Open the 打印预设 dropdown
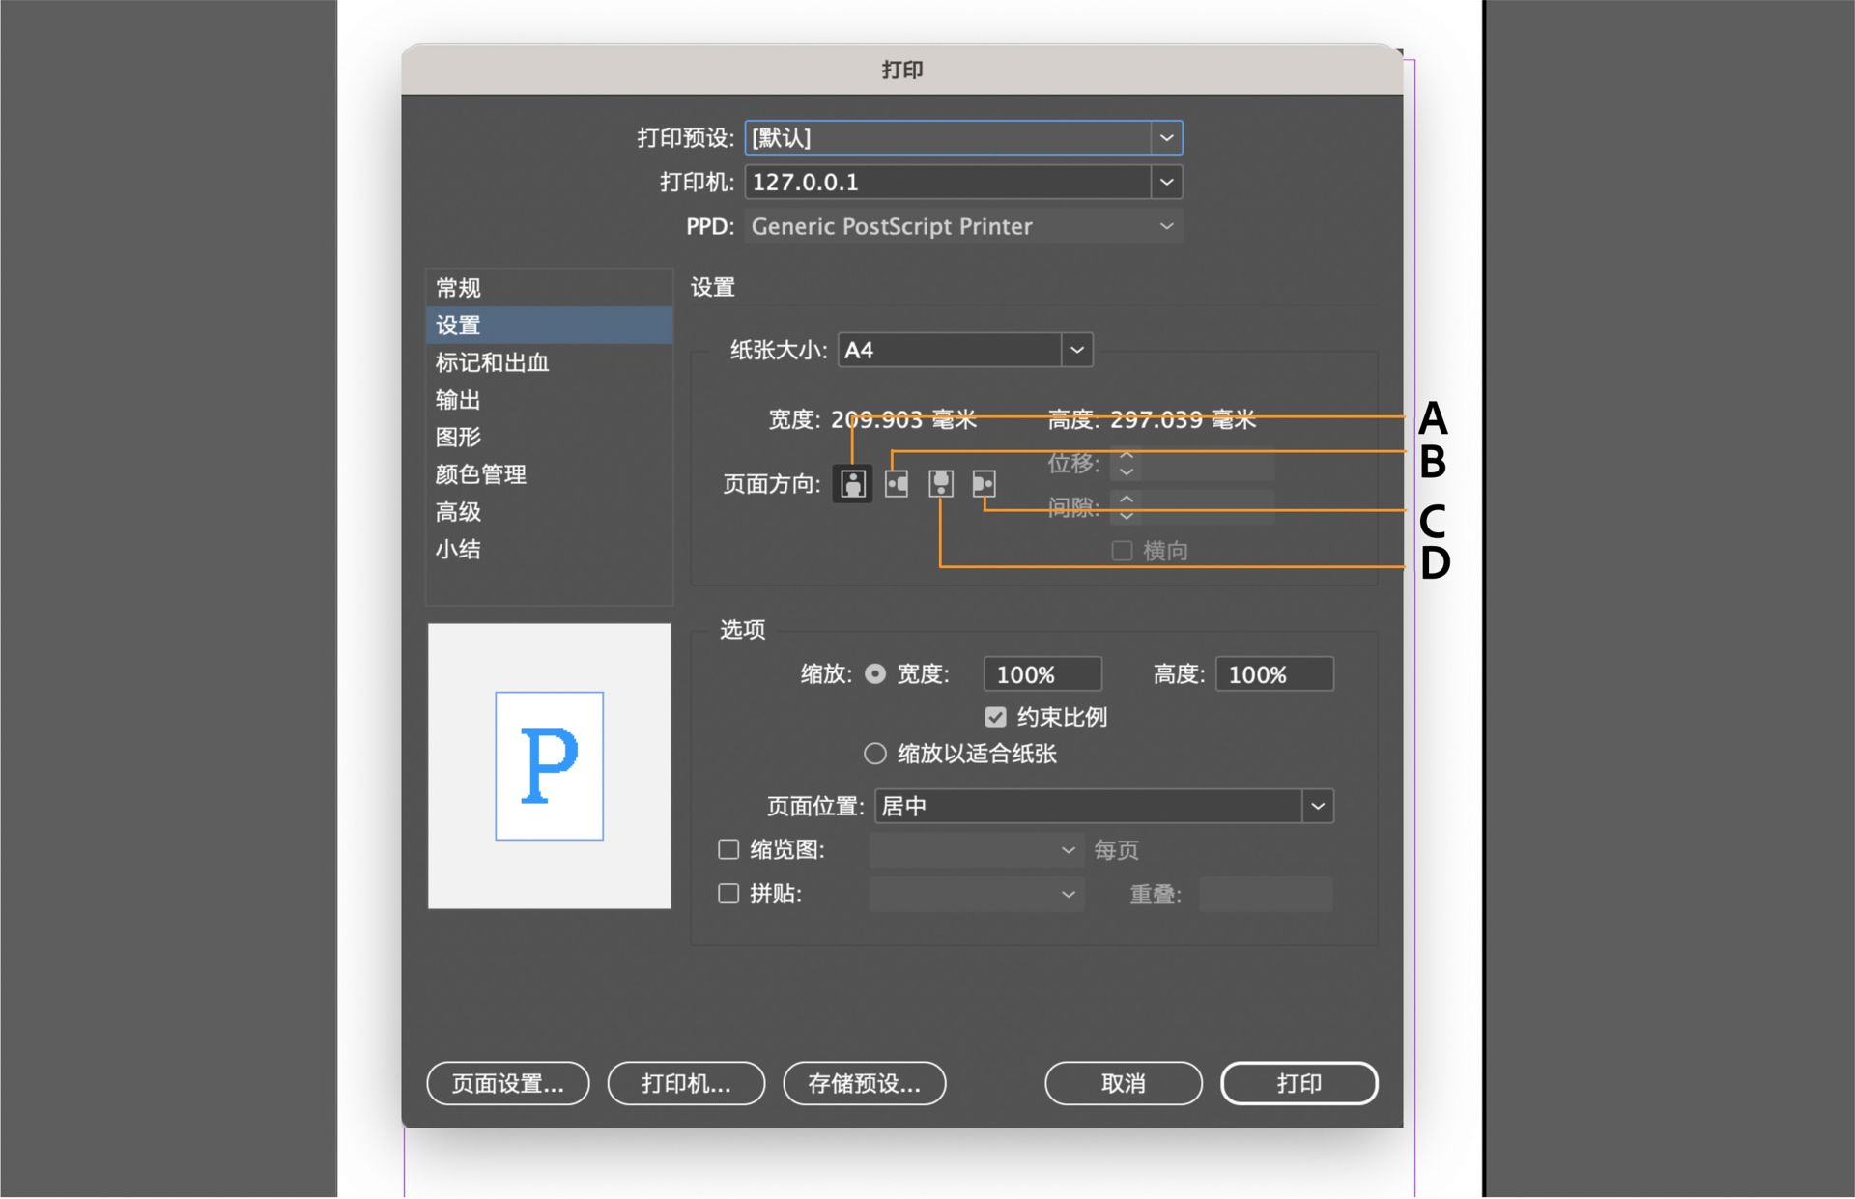Viewport: 1855px width, 1199px height. pos(1166,137)
